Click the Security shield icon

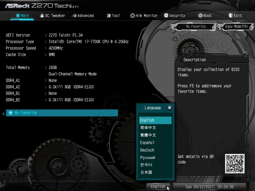tap(166, 15)
